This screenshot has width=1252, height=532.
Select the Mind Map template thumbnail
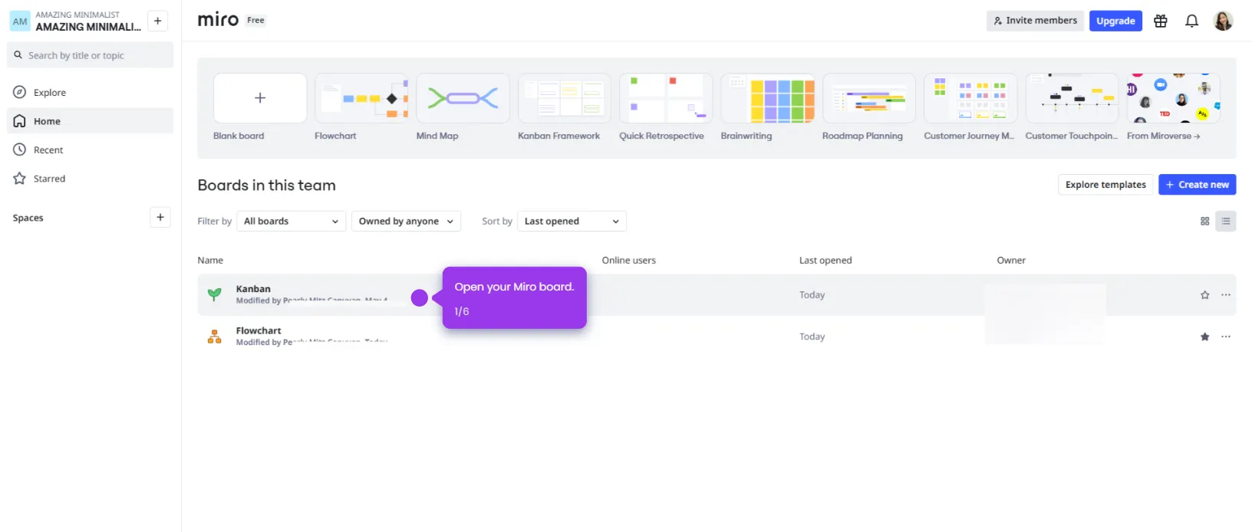[x=463, y=98]
